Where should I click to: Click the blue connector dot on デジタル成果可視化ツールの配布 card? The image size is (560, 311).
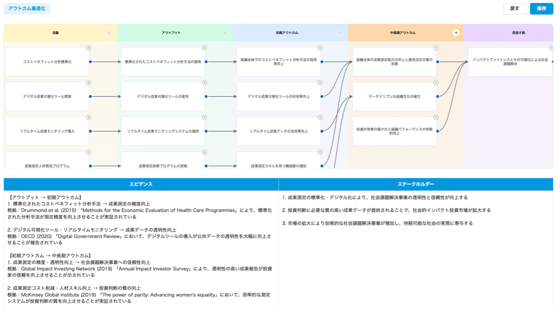pyautogui.click(x=206, y=97)
